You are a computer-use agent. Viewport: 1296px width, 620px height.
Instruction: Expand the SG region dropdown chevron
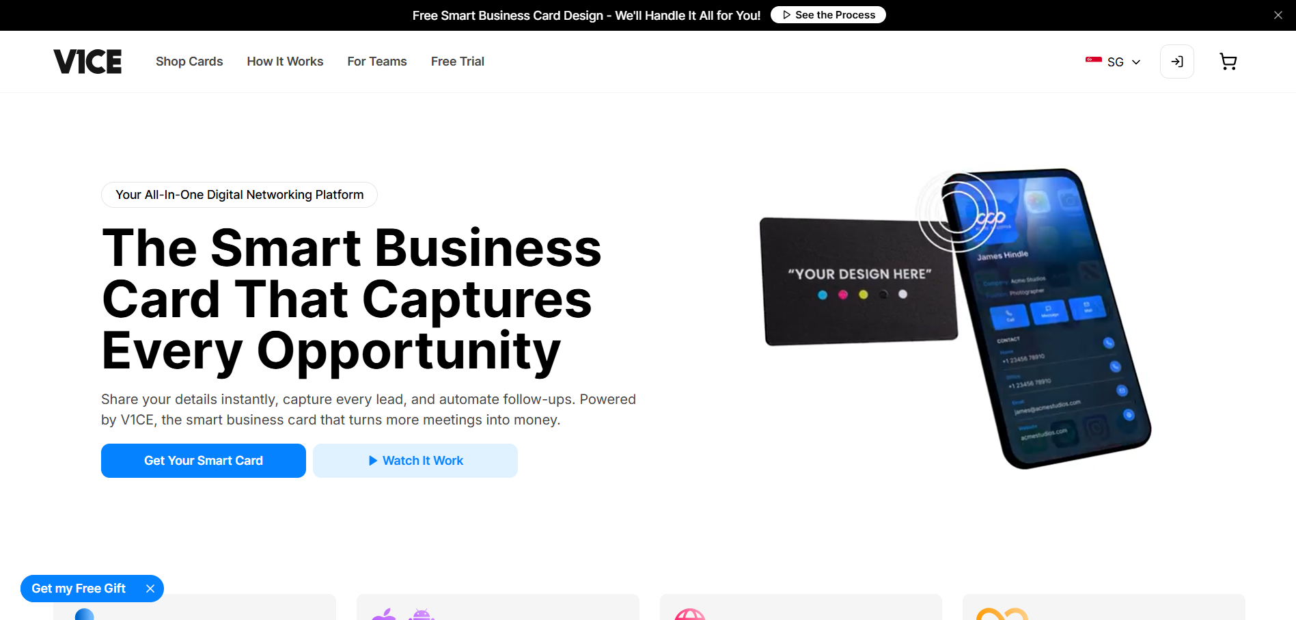point(1136,62)
